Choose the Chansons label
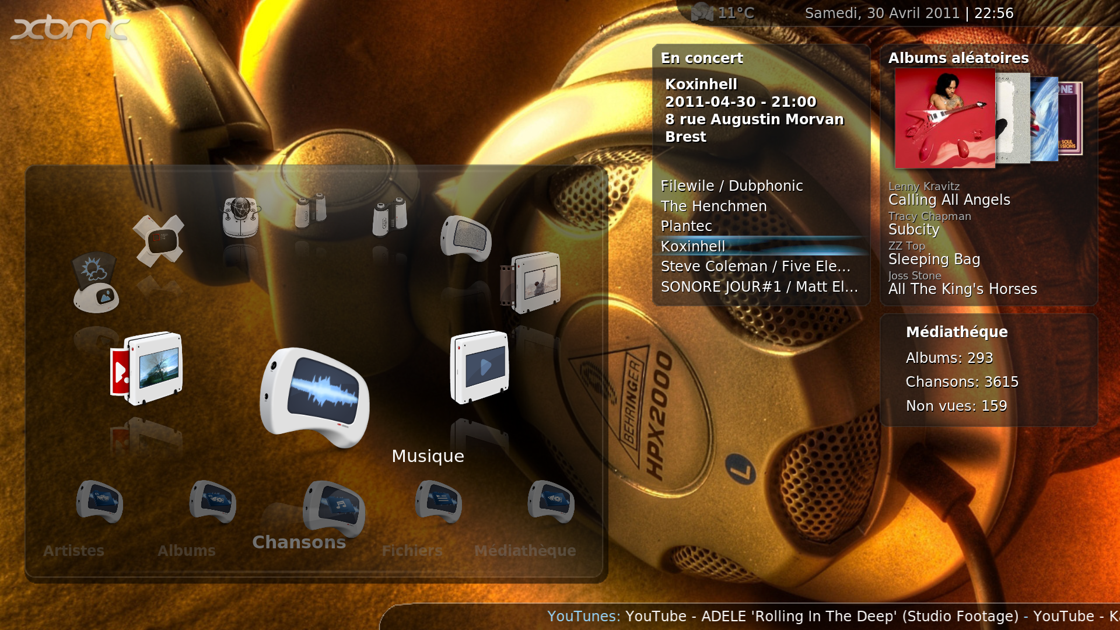 (x=299, y=542)
